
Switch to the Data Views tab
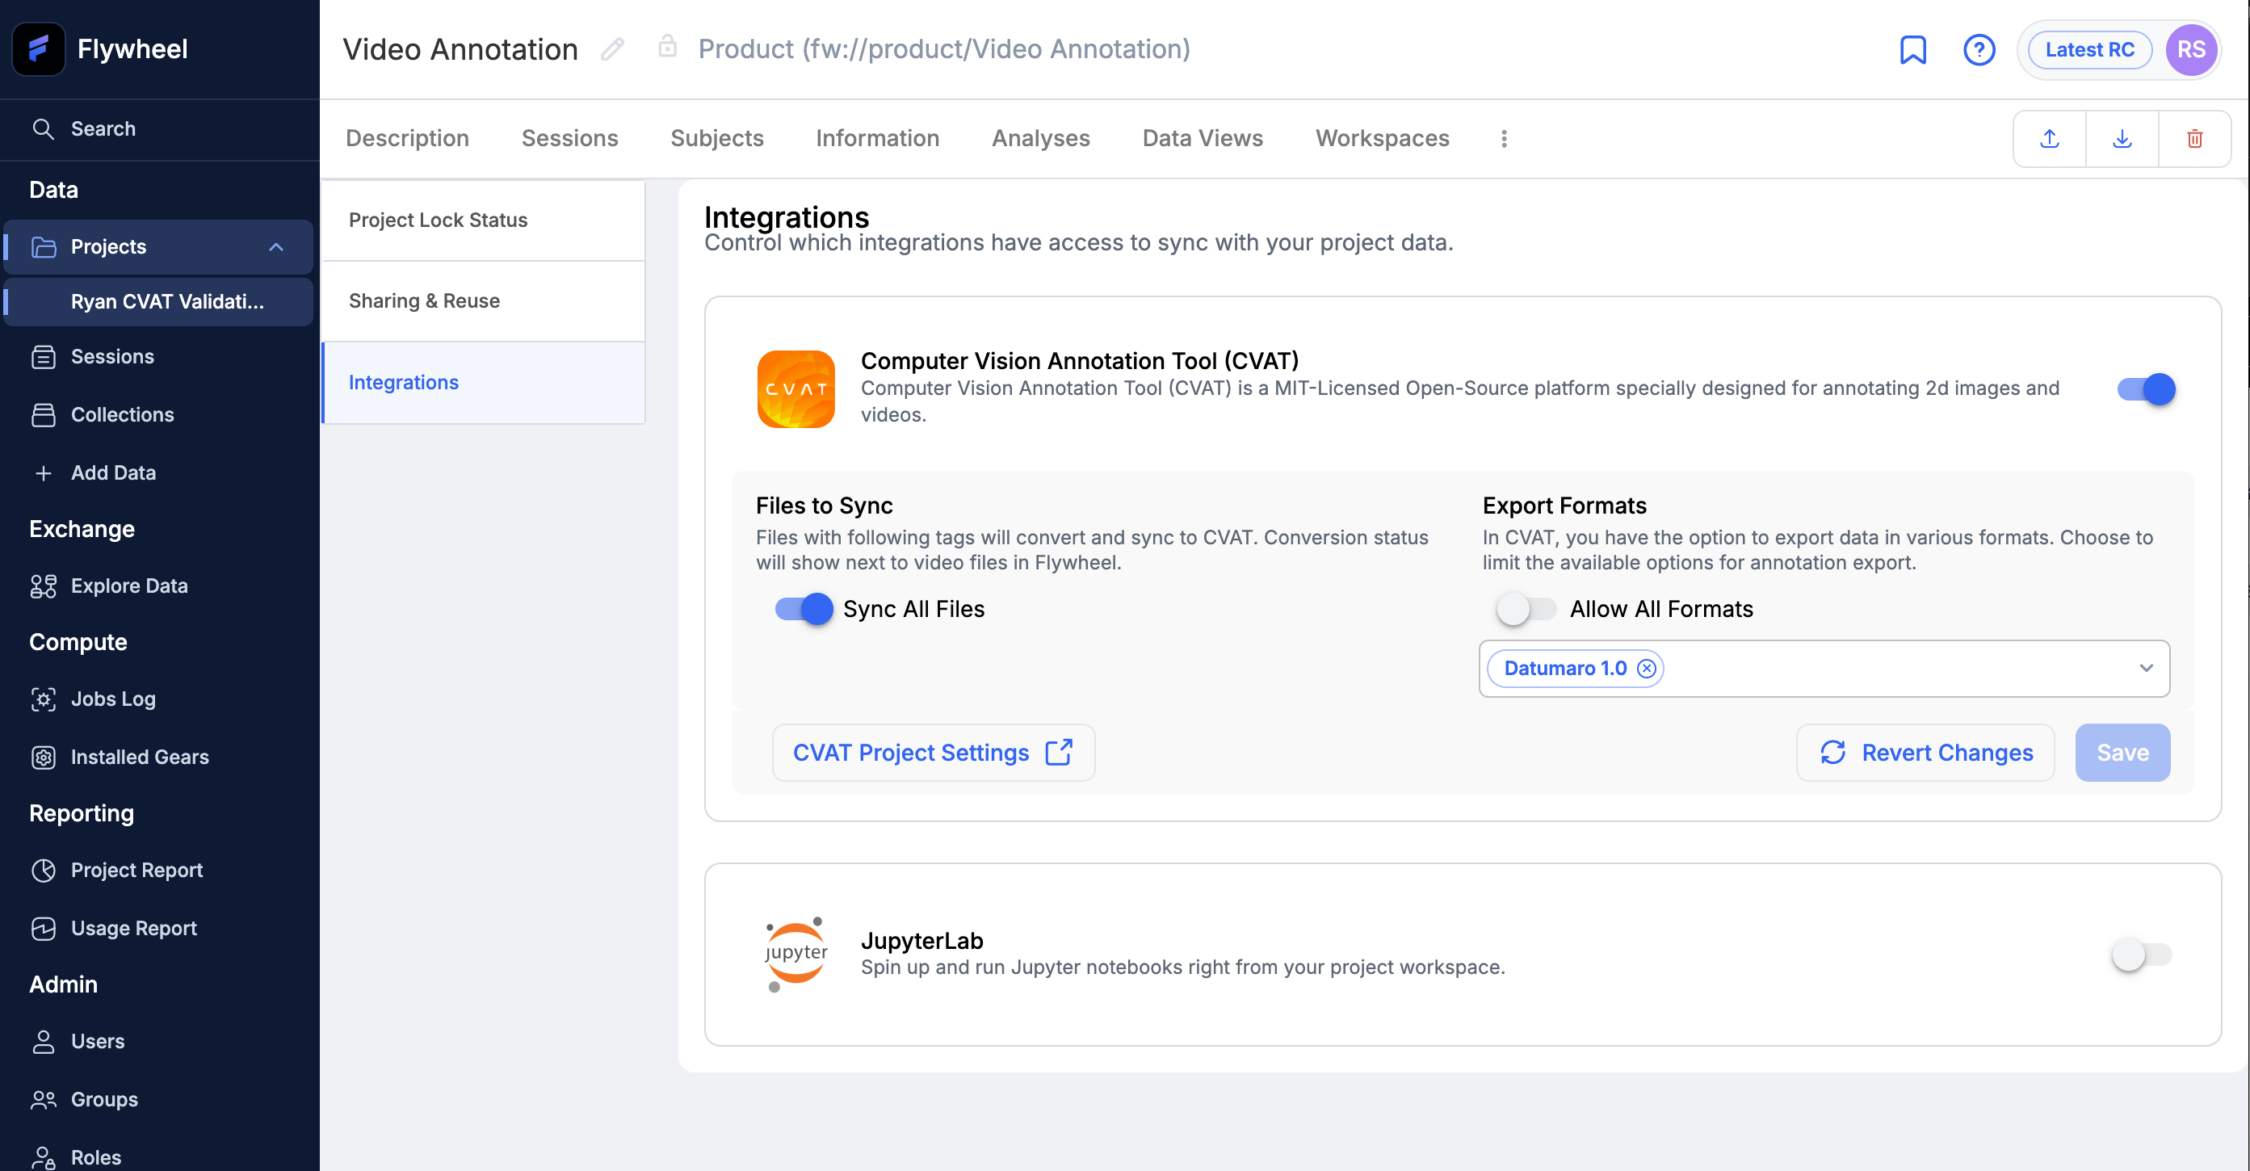pyautogui.click(x=1202, y=138)
